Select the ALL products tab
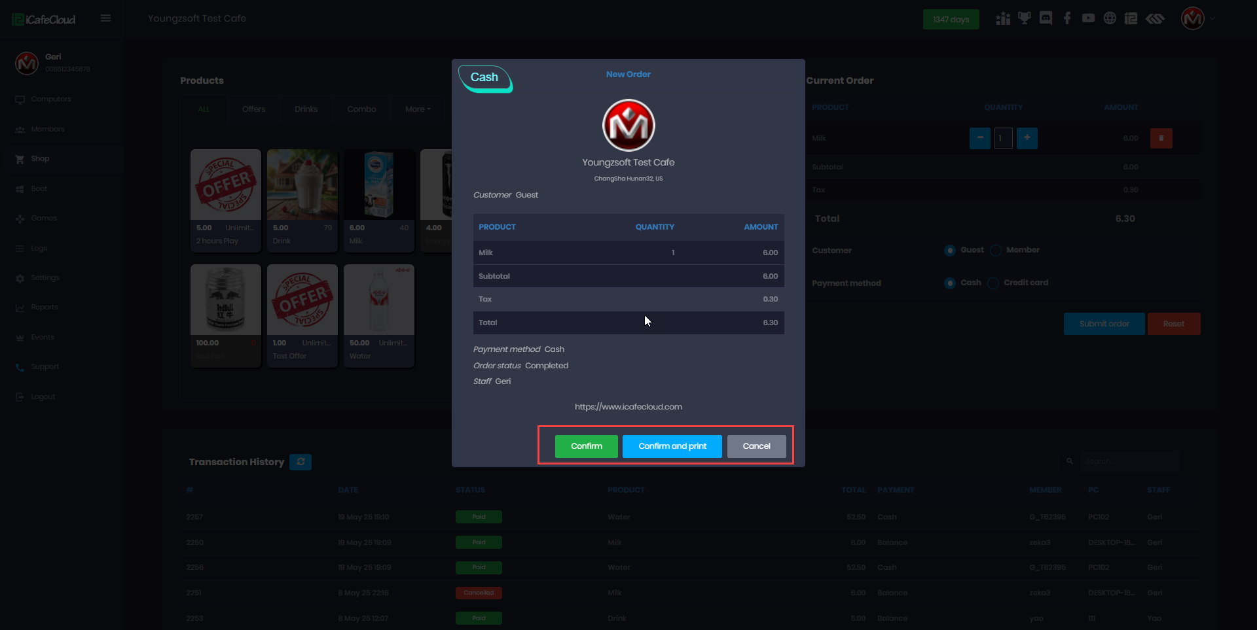Image resolution: width=1257 pixels, height=630 pixels. point(204,109)
